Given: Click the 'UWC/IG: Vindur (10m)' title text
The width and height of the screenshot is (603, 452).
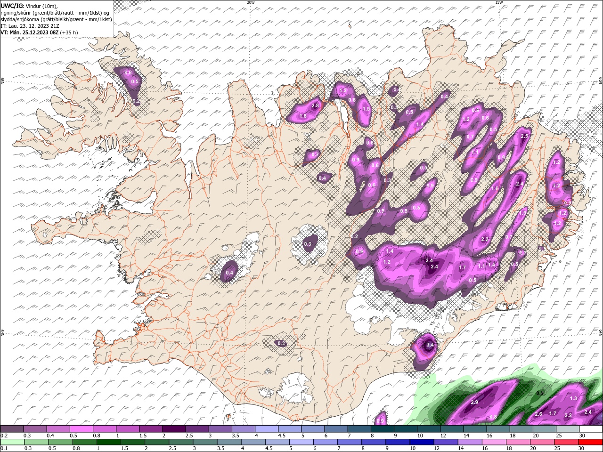Looking at the screenshot, I should pyautogui.click(x=29, y=6).
